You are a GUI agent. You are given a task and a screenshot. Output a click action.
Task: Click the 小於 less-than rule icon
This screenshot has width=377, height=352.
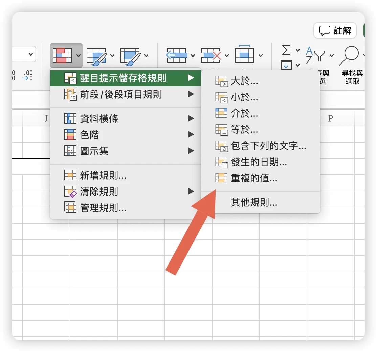(x=221, y=97)
